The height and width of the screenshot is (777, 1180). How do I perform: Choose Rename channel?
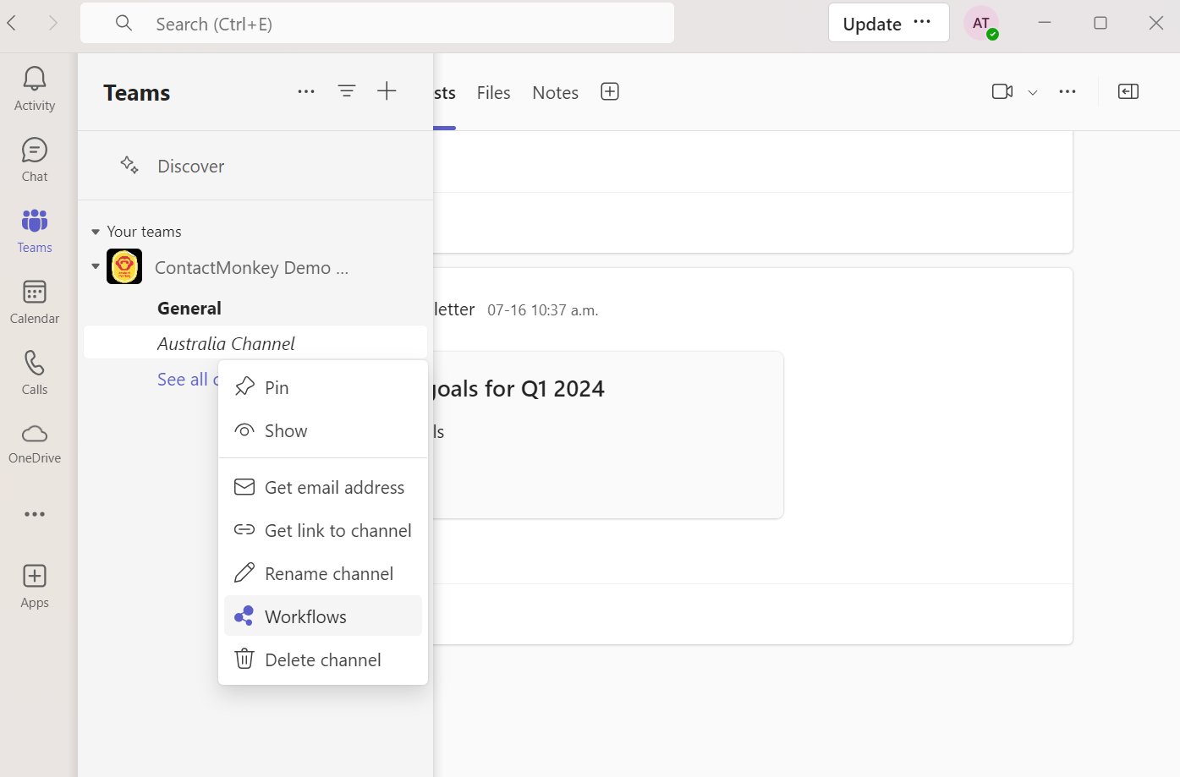click(x=323, y=573)
